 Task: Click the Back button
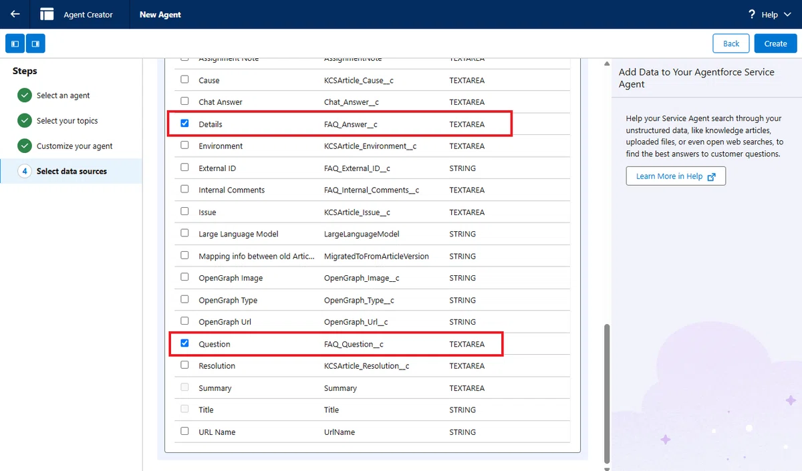[731, 43]
